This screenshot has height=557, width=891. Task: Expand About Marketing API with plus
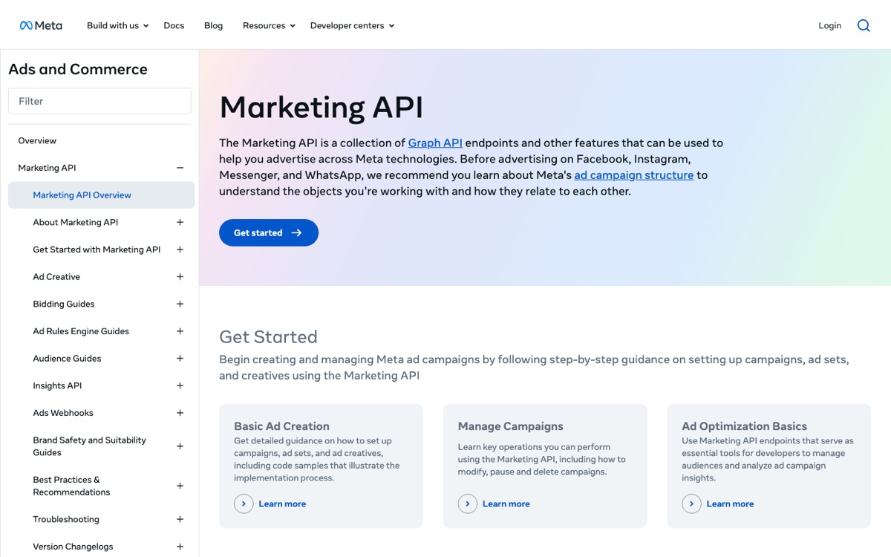pyautogui.click(x=180, y=222)
